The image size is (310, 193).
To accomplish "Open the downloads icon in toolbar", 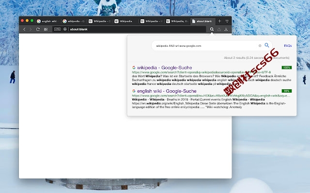I will [226, 29].
